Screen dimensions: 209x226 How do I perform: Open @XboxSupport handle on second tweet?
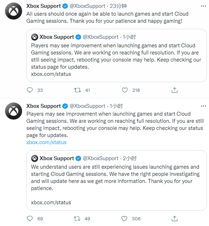pyautogui.click(x=87, y=106)
